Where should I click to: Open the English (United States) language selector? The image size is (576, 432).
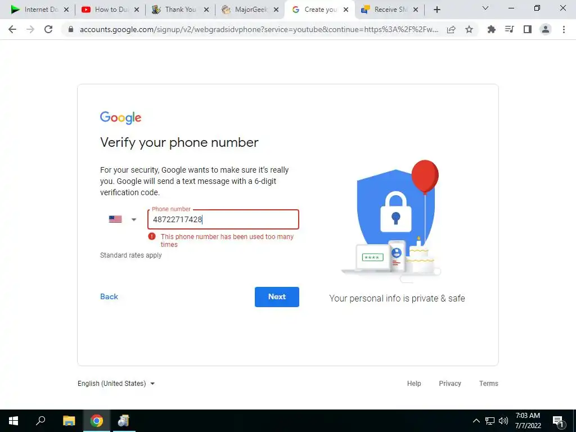click(116, 384)
